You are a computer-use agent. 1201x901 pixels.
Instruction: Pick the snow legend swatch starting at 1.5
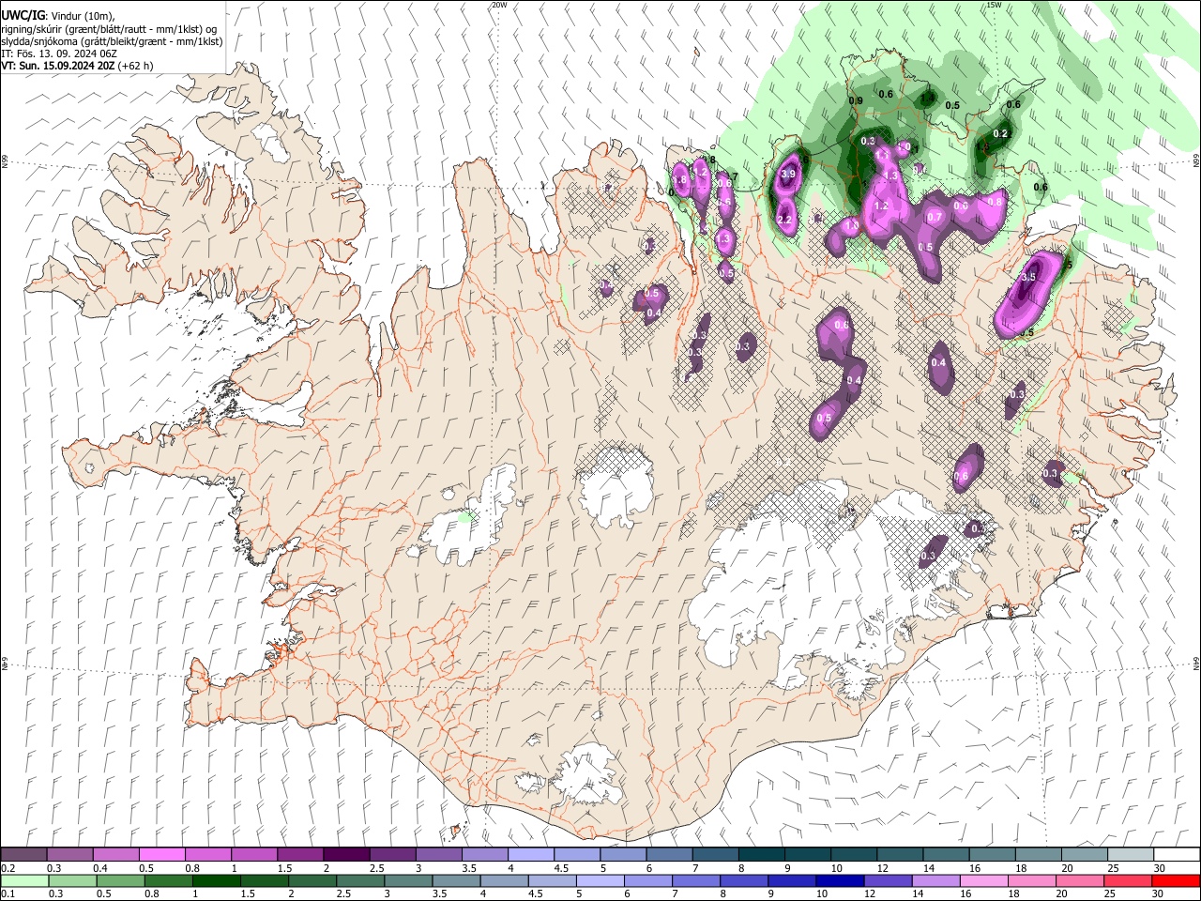click(300, 855)
